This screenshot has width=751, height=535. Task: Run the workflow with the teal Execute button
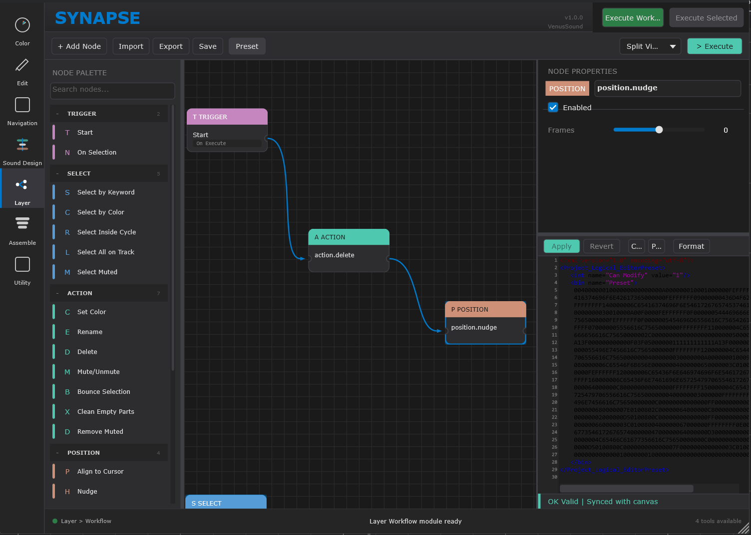pos(715,46)
